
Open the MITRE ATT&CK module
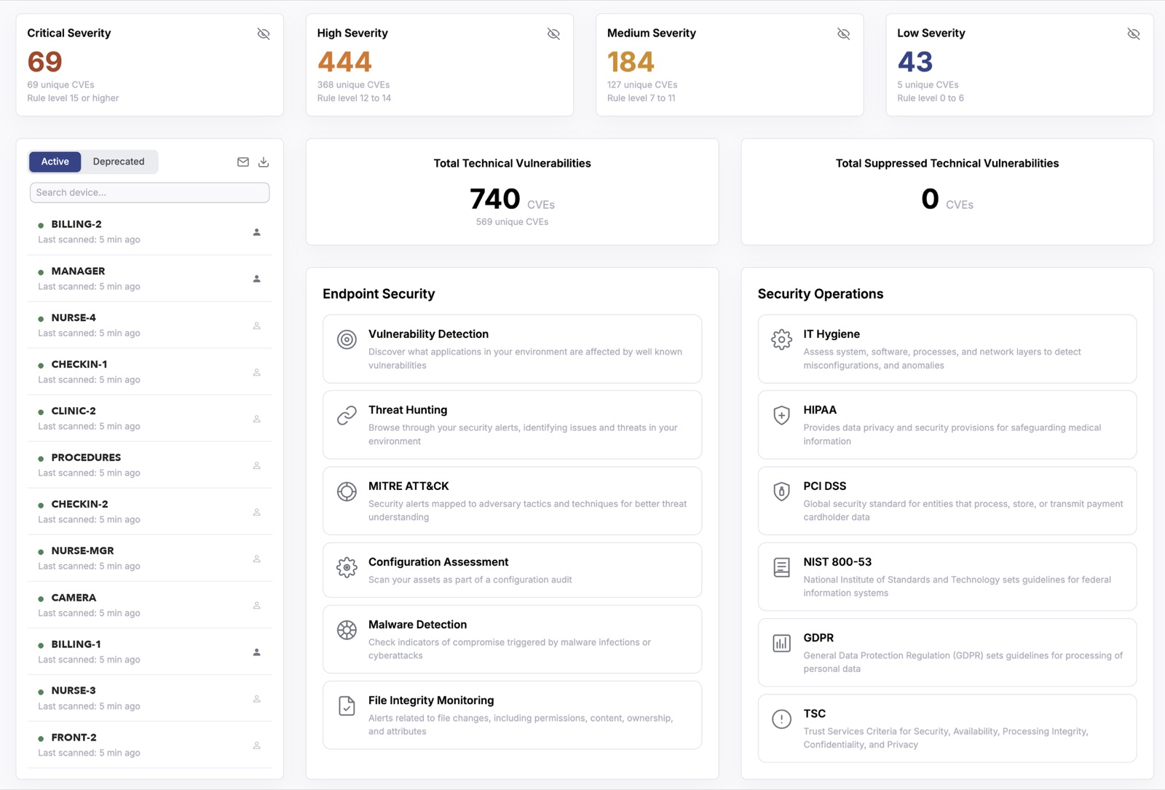[512, 501]
